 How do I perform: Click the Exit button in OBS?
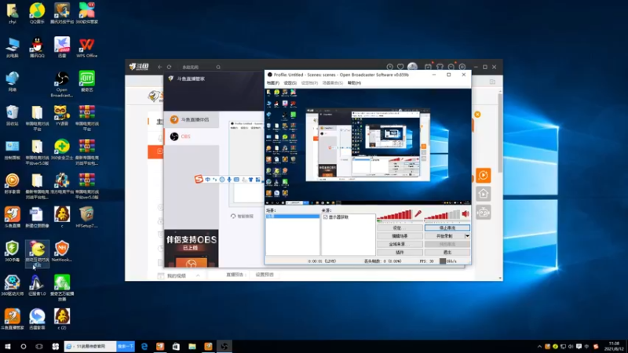click(447, 253)
